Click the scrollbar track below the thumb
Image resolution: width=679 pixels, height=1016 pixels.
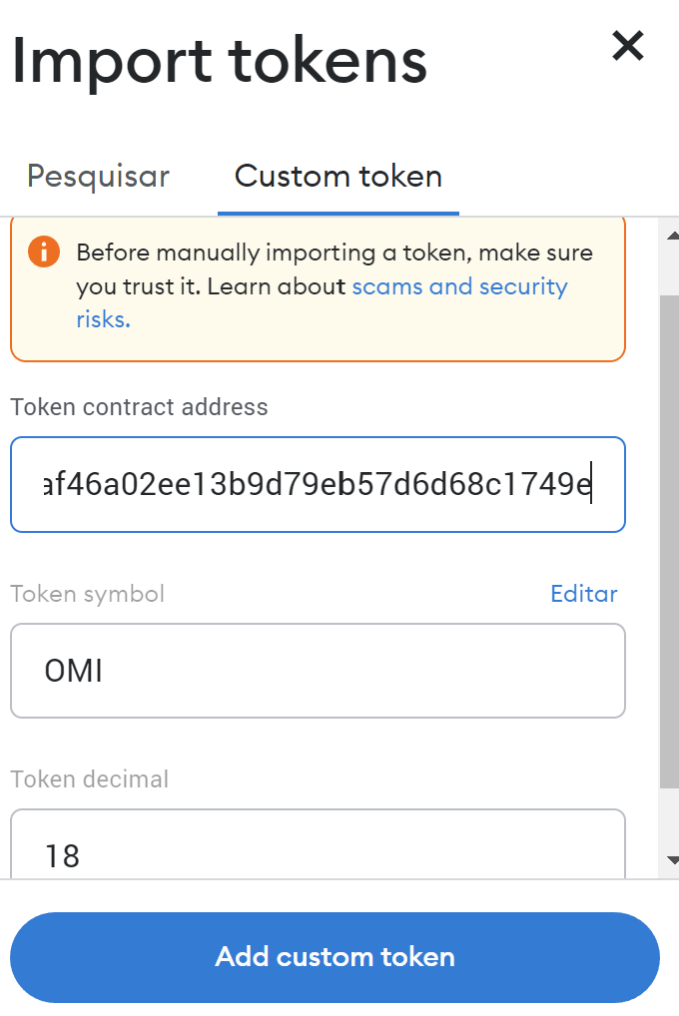point(669,819)
